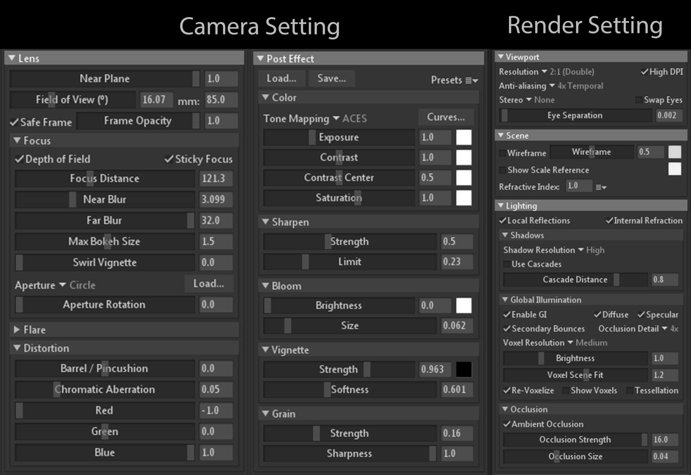The image size is (691, 475).
Task: Enable Use Cascades under Shadows
Action: click(507, 264)
